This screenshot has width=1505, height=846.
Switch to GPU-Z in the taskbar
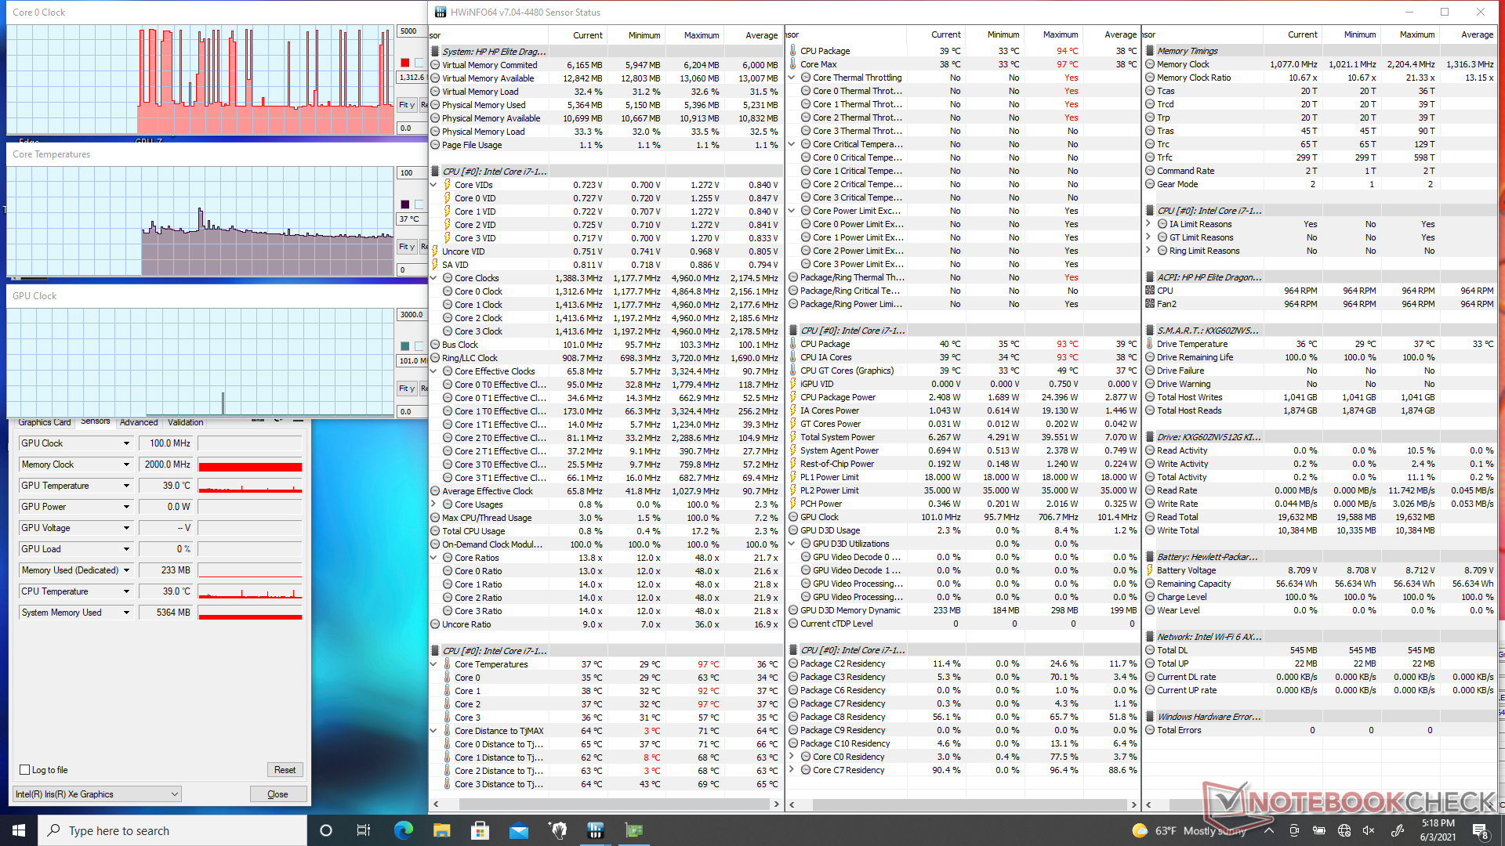coord(633,830)
